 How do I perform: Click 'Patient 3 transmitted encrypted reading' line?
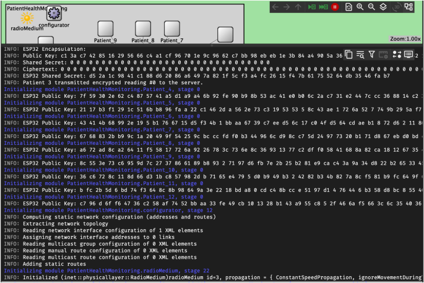tap(103, 82)
